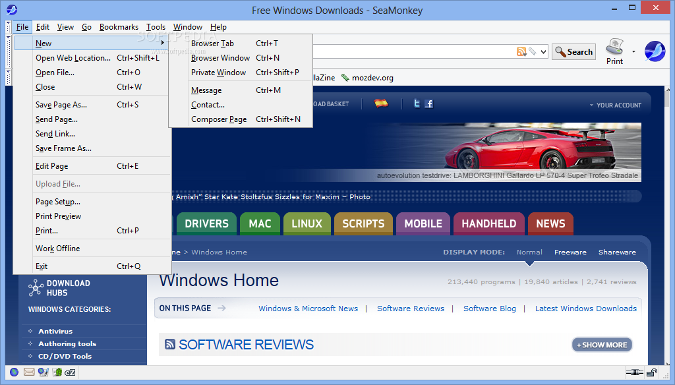Open the View menu

click(x=65, y=27)
